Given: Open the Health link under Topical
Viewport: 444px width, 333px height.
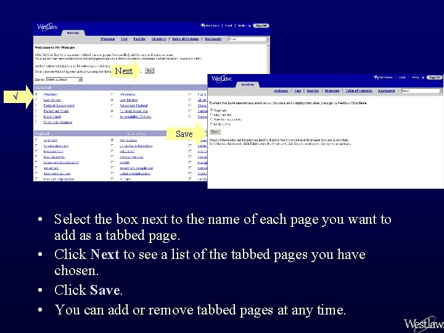Looking at the screenshot, I should pyautogui.click(x=125, y=162).
